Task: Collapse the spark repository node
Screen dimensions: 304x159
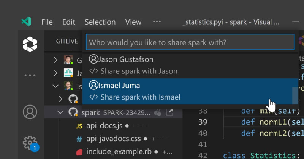Action: click(x=60, y=112)
